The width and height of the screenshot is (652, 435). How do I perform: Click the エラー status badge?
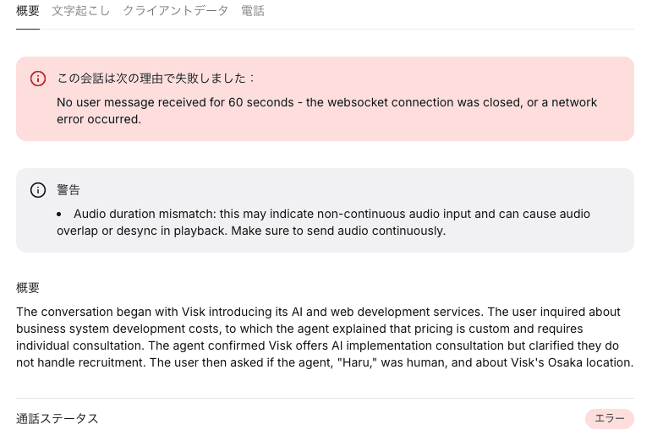609,418
